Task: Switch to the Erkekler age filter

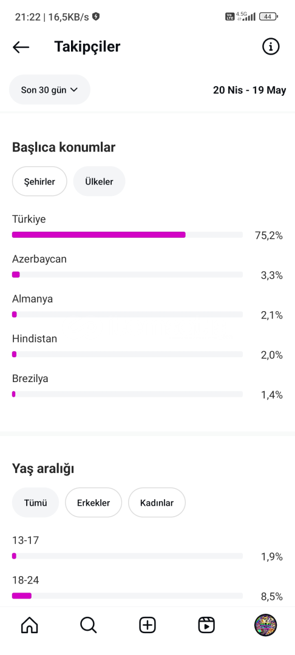Action: pyautogui.click(x=93, y=503)
